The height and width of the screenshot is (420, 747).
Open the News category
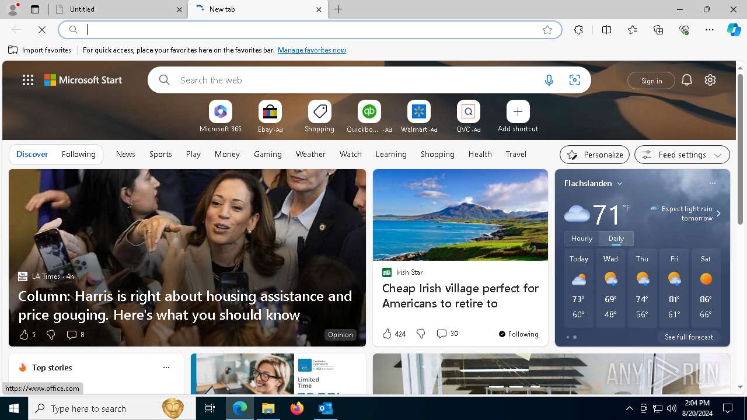tap(125, 155)
